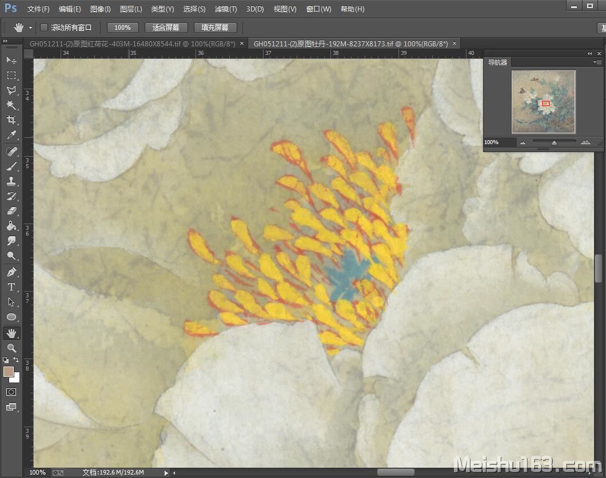
Task: Expand the toolbox to two columns
Action: 5,41
